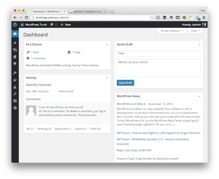
Task: Reload the page with the refresh icon
Action: pyautogui.click(x=27, y=17)
